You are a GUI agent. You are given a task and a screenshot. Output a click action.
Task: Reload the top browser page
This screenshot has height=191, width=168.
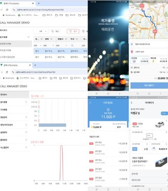7,10
